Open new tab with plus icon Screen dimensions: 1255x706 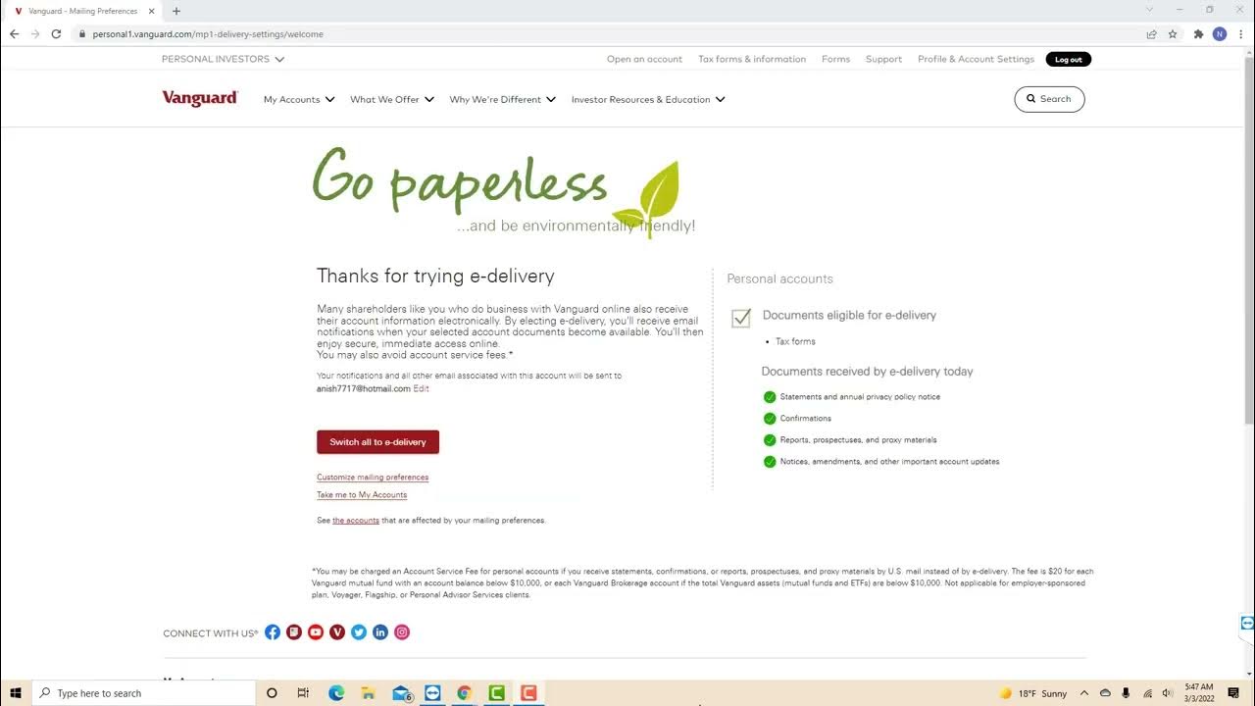(176, 11)
